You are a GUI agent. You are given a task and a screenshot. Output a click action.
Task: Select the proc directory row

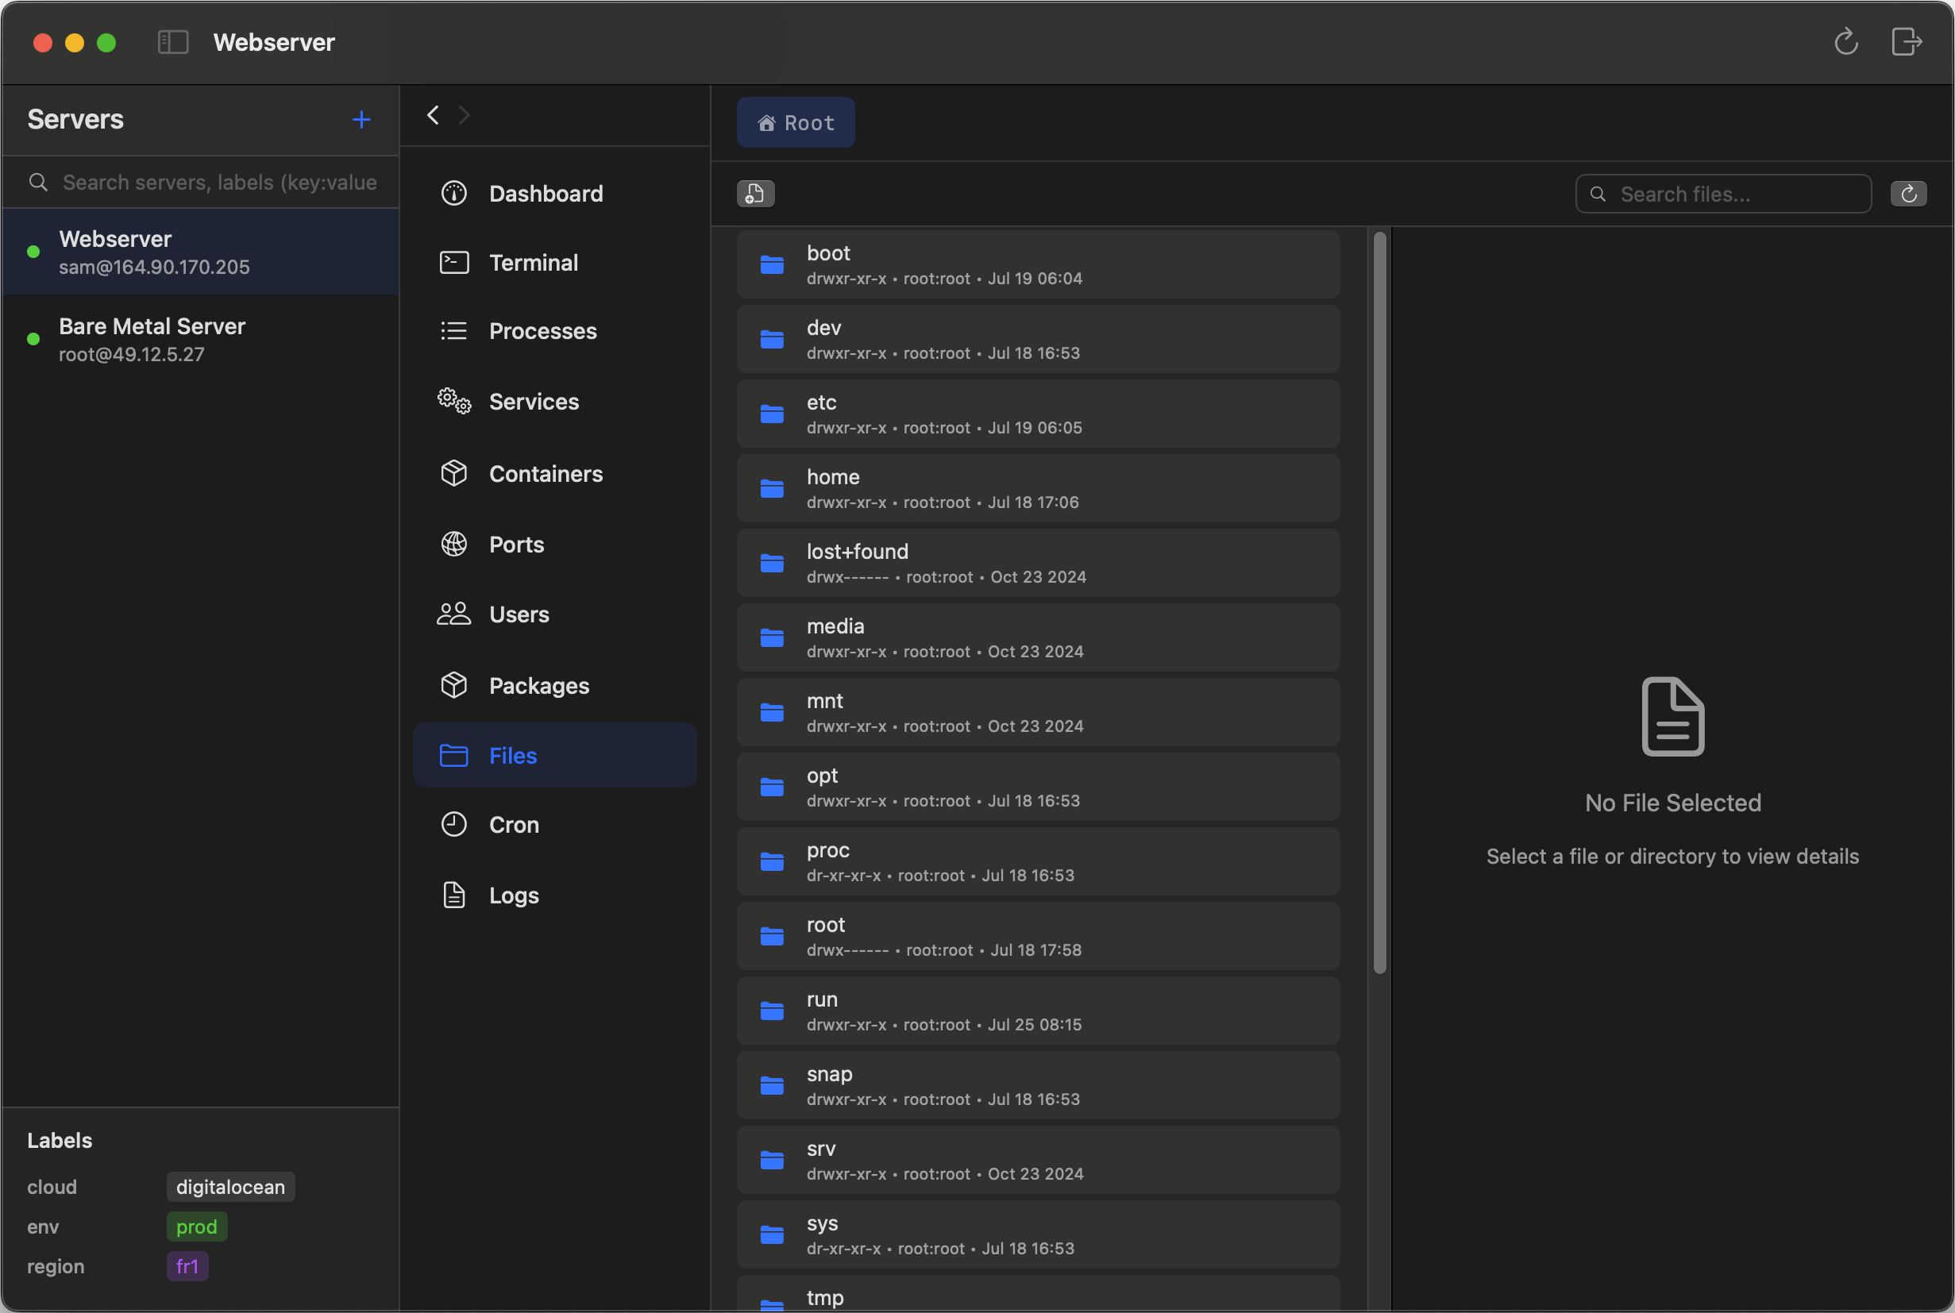(x=1038, y=861)
